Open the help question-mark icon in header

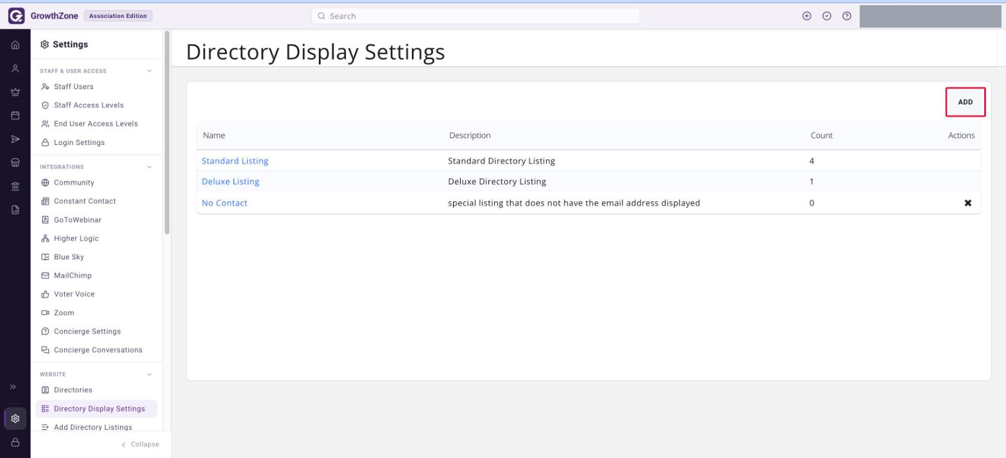[x=847, y=16]
